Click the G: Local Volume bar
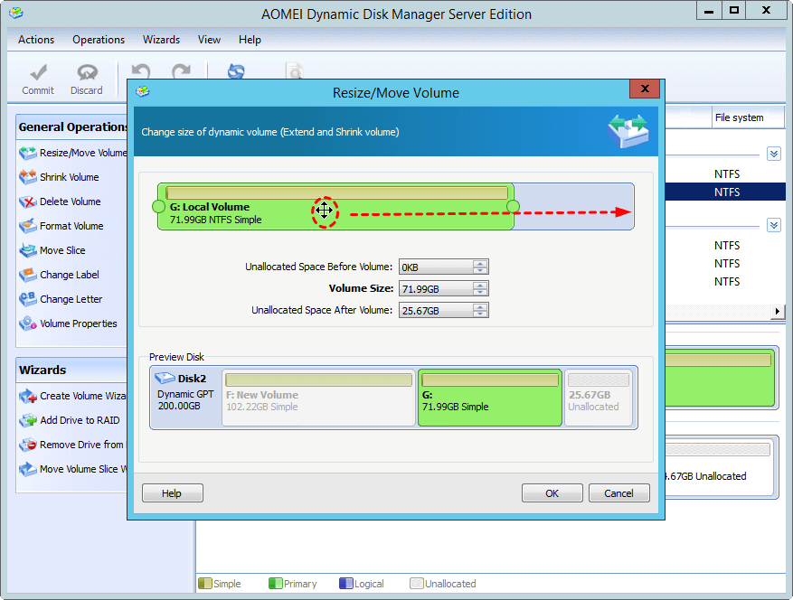This screenshot has width=793, height=600. pyautogui.click(x=335, y=207)
